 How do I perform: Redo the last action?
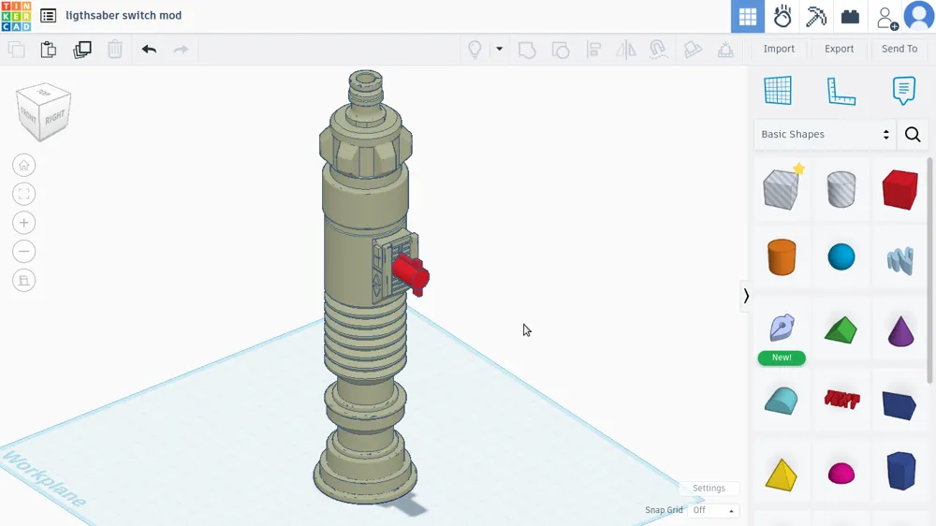click(x=181, y=49)
